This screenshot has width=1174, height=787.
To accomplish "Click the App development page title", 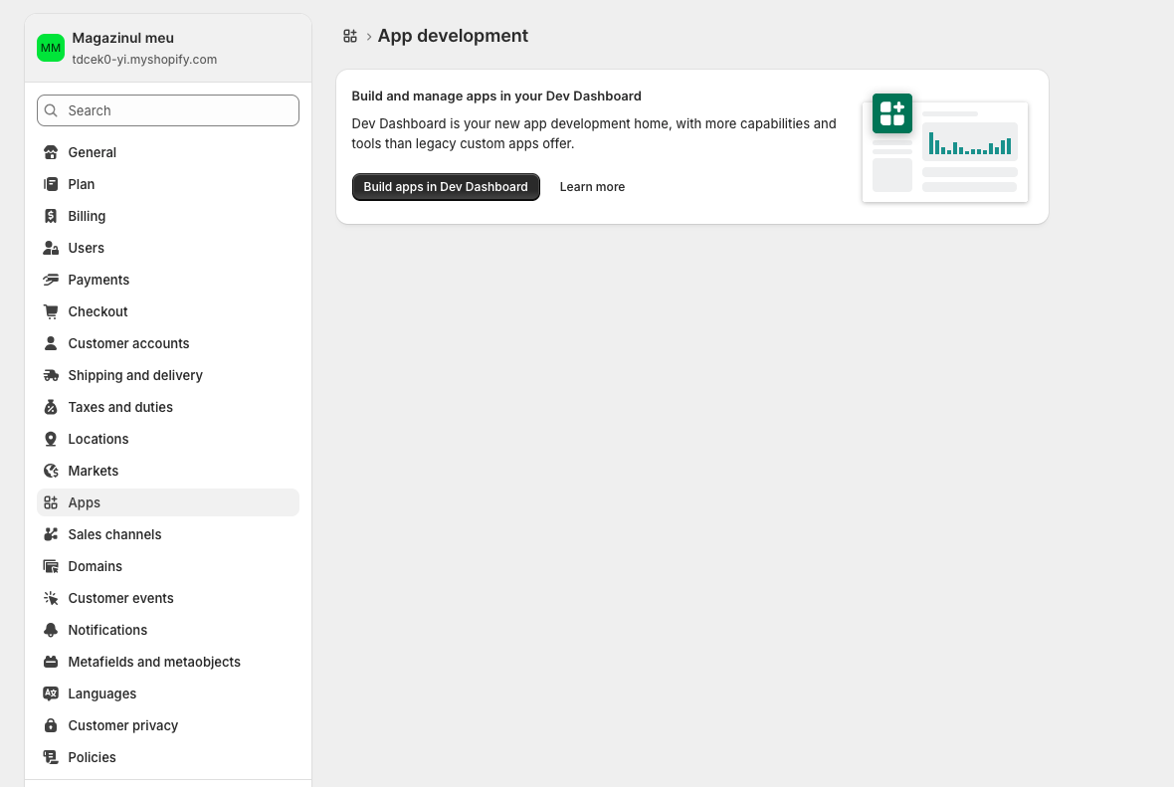I will [x=453, y=36].
